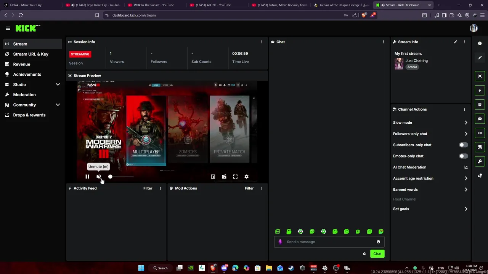Screen dimensions: 488x274
Task: Open the user profile avatar menu
Action: pos(474,28)
